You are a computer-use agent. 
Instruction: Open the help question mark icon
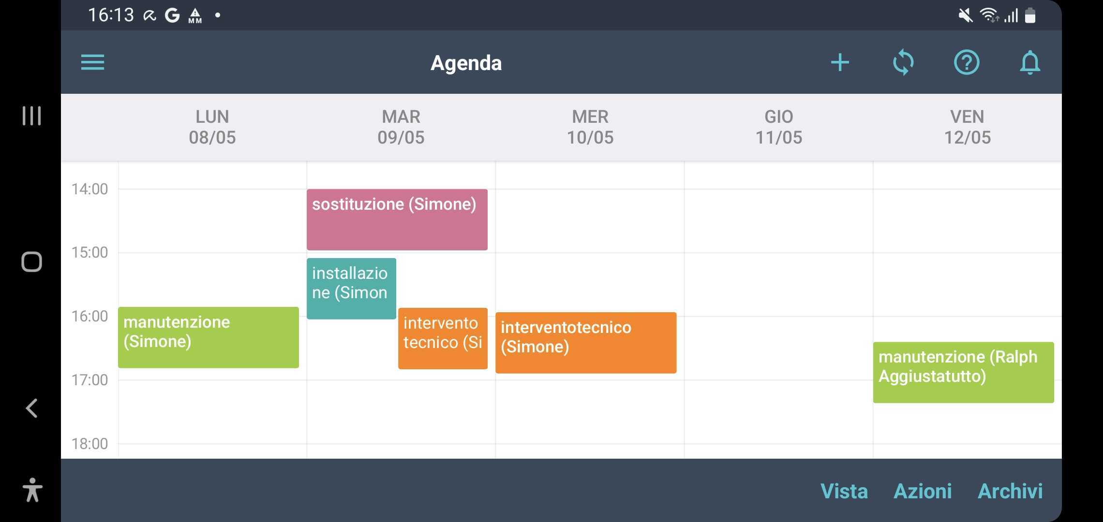click(967, 62)
